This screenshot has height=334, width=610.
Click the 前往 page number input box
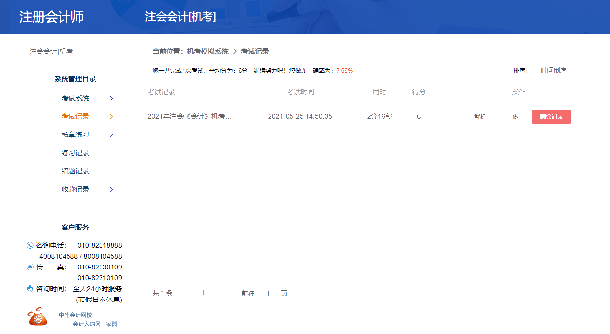(x=268, y=293)
